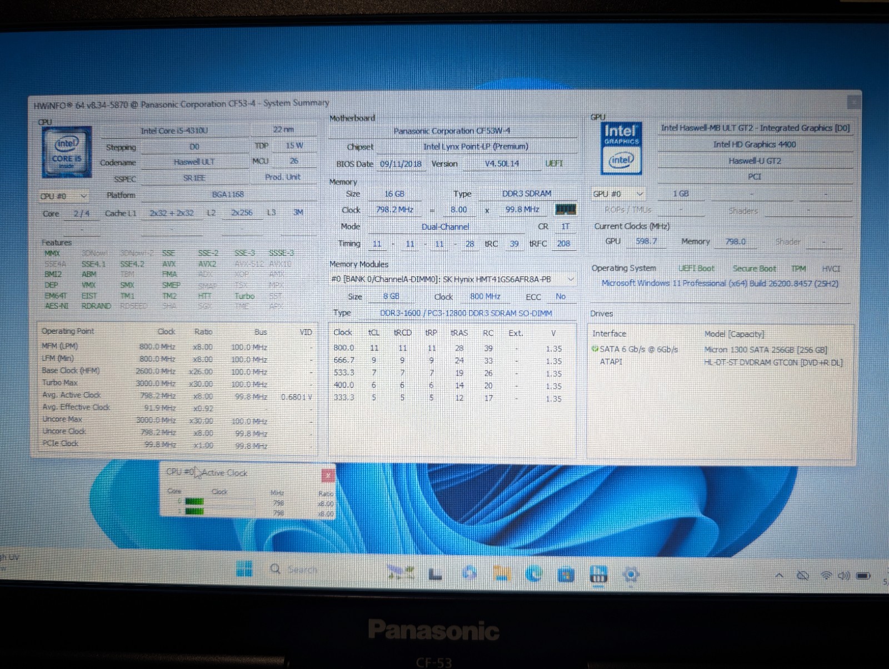Open Settings gear icon in the taskbar
The image size is (889, 669).
coord(631,575)
